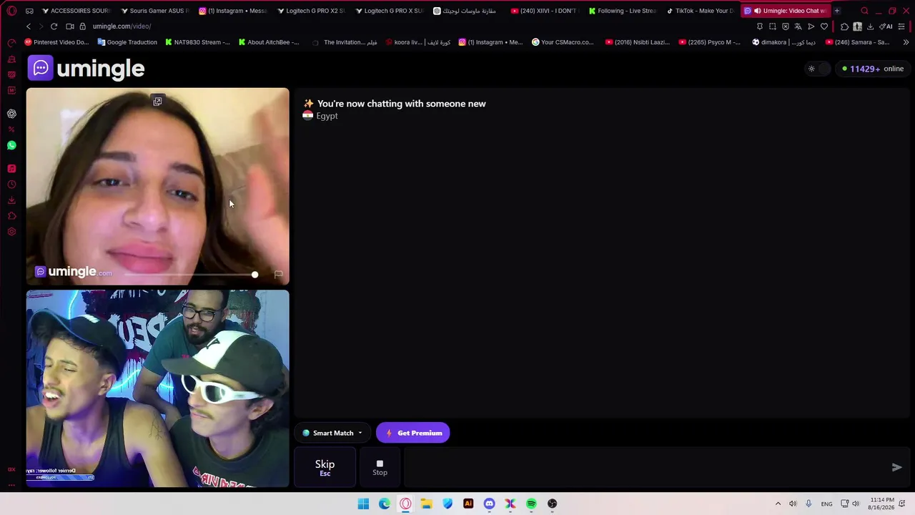Open OBS Studio from the taskbar
Image resolution: width=915 pixels, height=515 pixels.
(552, 504)
